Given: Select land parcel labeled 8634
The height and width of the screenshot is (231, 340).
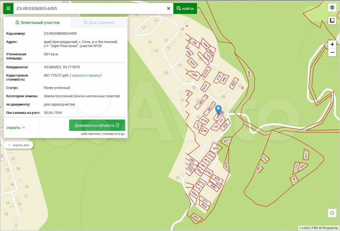Looking at the screenshot, I should click(204, 206).
